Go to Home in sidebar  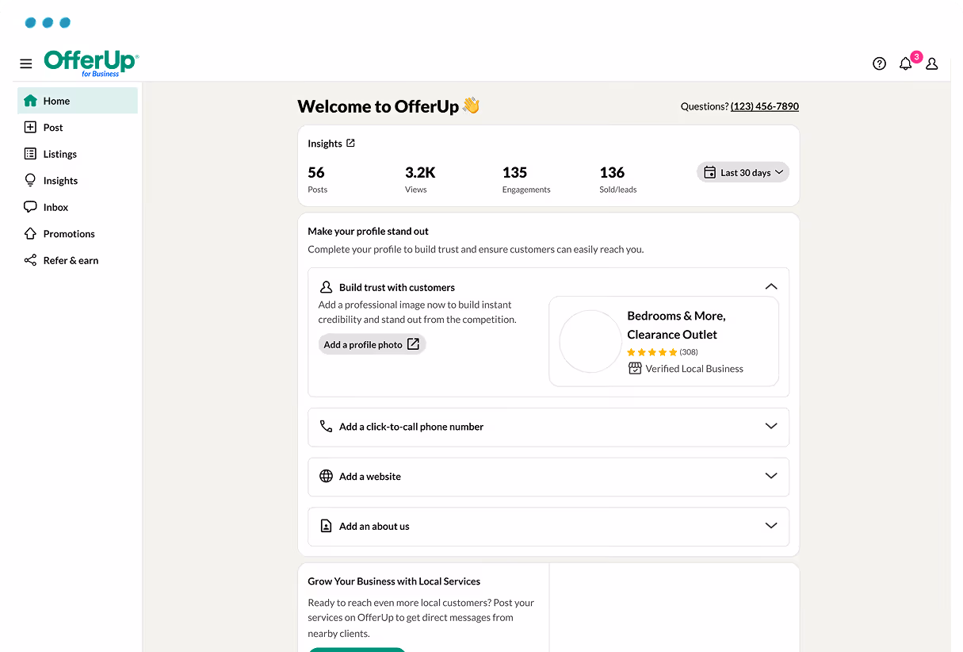pos(78,101)
